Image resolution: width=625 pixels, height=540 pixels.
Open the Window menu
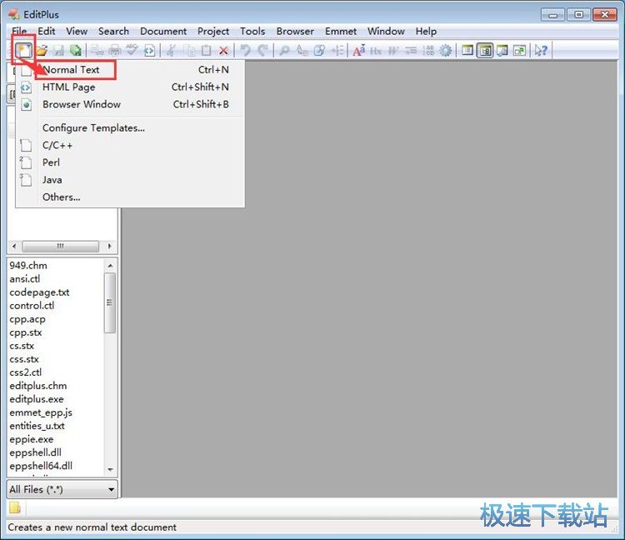[x=386, y=31]
